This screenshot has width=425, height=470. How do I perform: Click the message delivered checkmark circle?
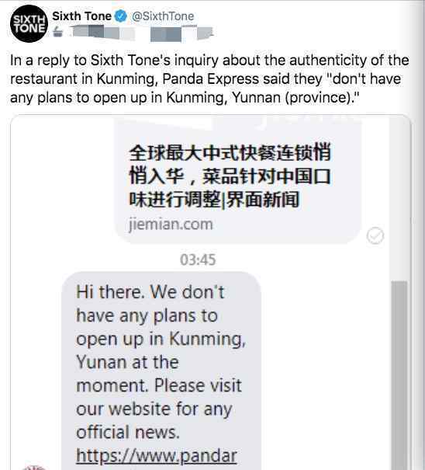(375, 235)
